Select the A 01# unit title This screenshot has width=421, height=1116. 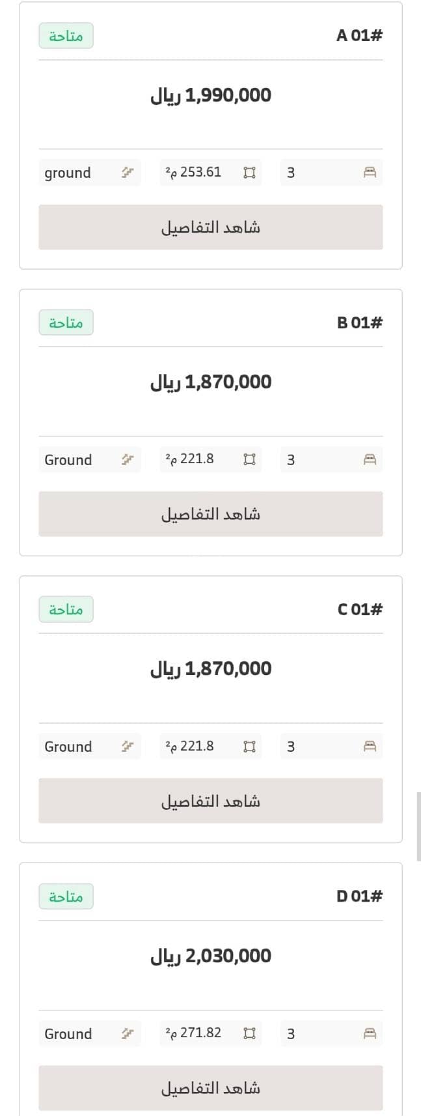(x=359, y=36)
